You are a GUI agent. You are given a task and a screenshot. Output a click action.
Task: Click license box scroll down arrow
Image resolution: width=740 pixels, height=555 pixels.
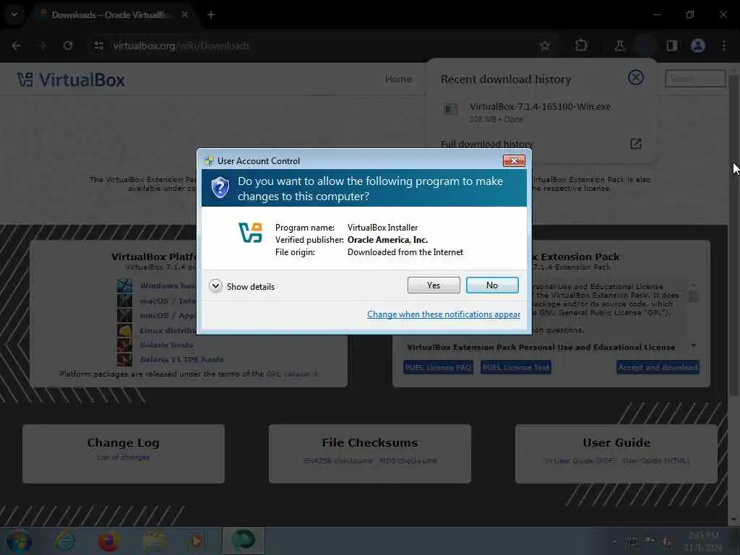[693, 345]
